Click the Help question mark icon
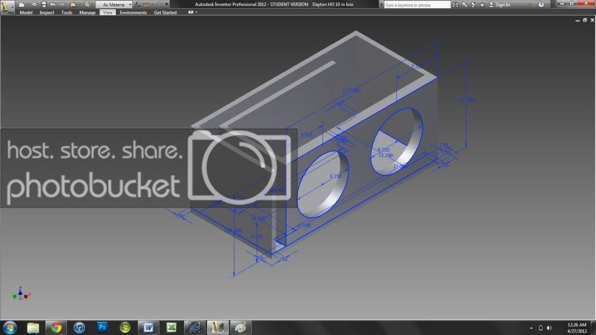The width and height of the screenshot is (596, 335). tap(541, 5)
